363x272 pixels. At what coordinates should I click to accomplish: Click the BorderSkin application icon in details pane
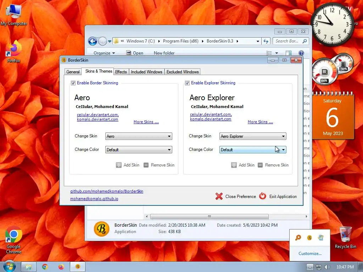101,229
